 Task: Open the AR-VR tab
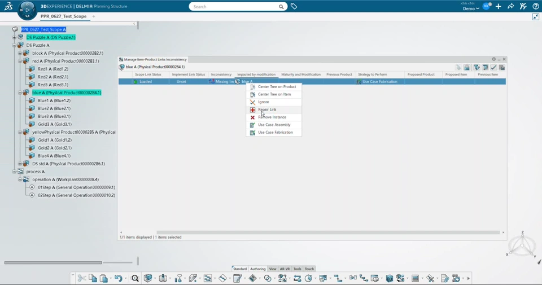(x=285, y=269)
